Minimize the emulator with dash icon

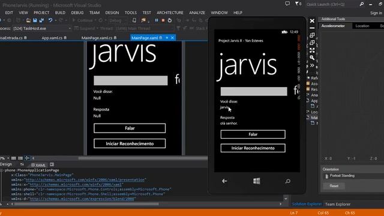(x=312, y=28)
